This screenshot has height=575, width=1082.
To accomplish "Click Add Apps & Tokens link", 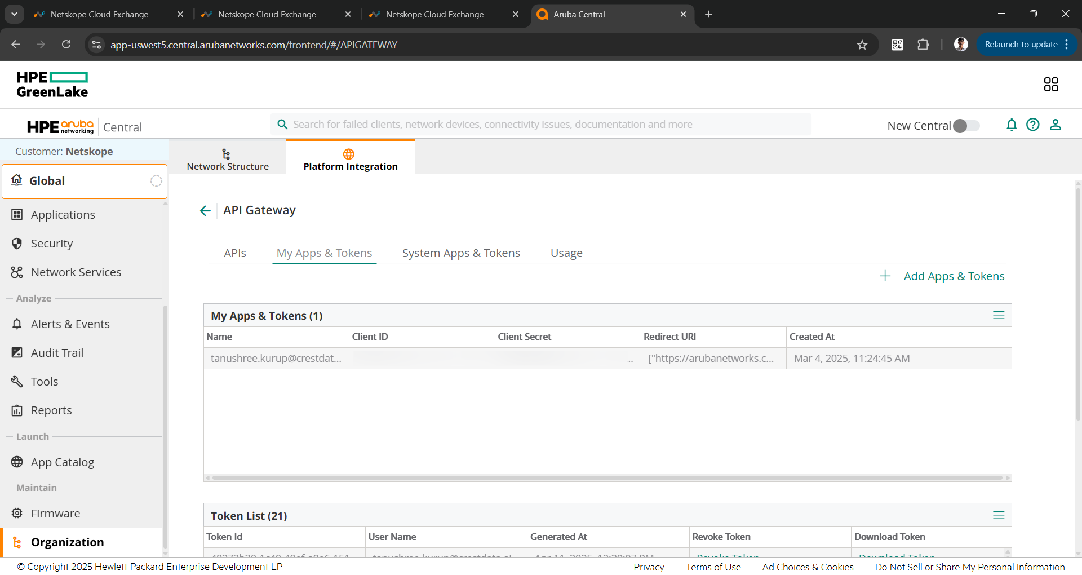I will [x=954, y=276].
